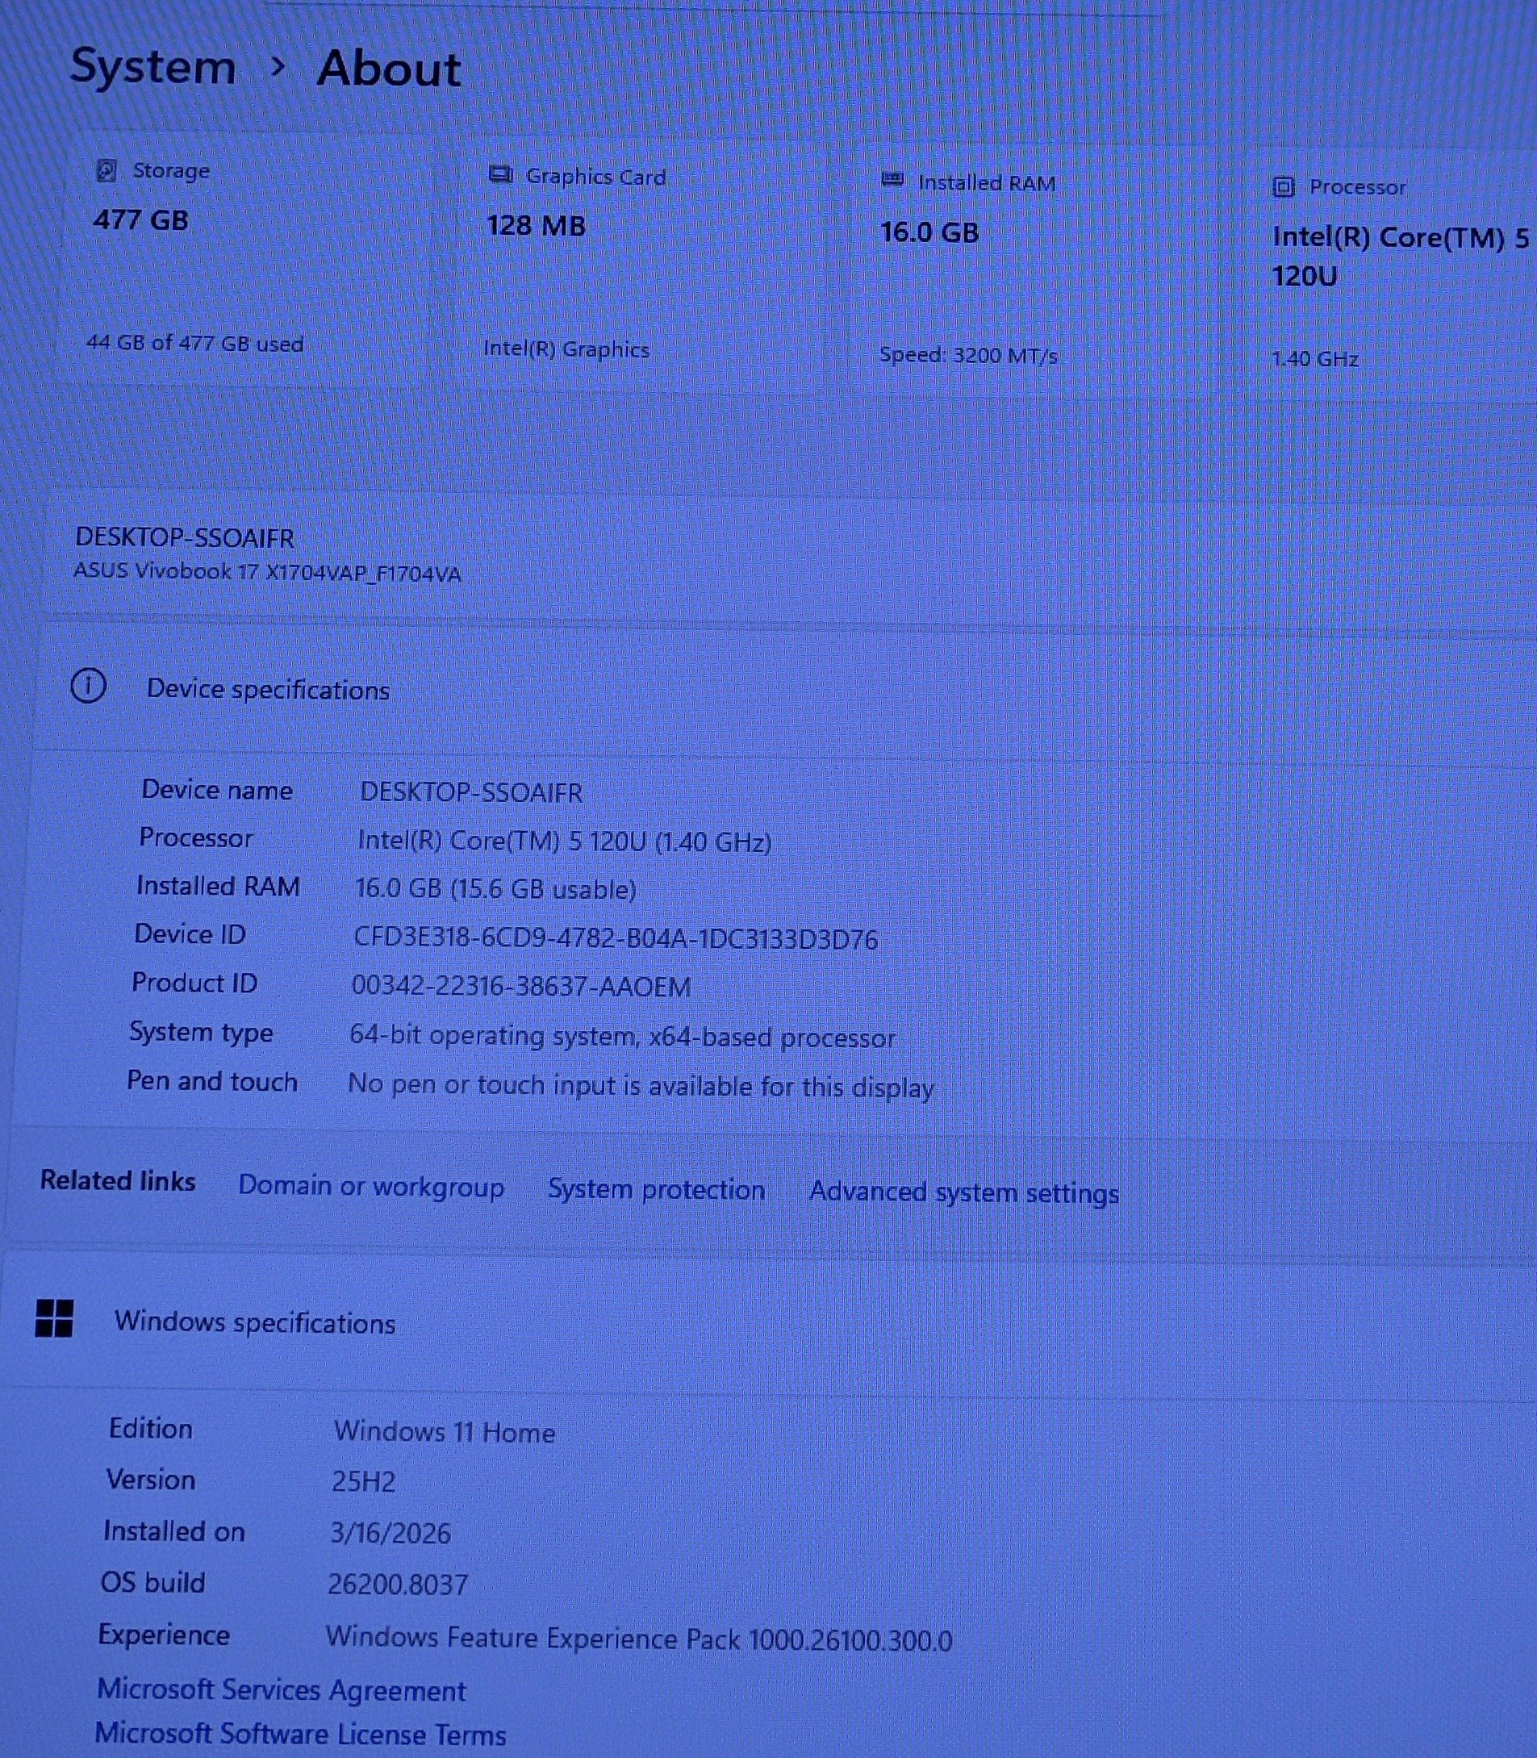Click the breadcrumb chevron after System
The image size is (1537, 1758).
(x=277, y=66)
